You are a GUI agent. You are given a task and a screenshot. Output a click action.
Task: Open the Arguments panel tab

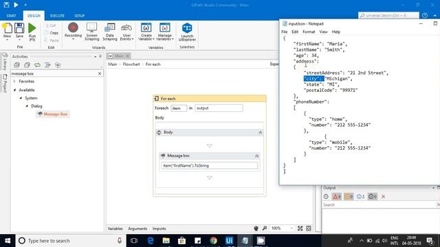pos(137,228)
